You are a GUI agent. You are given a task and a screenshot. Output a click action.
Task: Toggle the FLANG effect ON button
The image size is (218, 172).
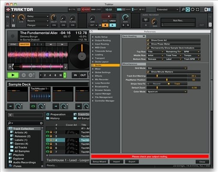click(73, 25)
